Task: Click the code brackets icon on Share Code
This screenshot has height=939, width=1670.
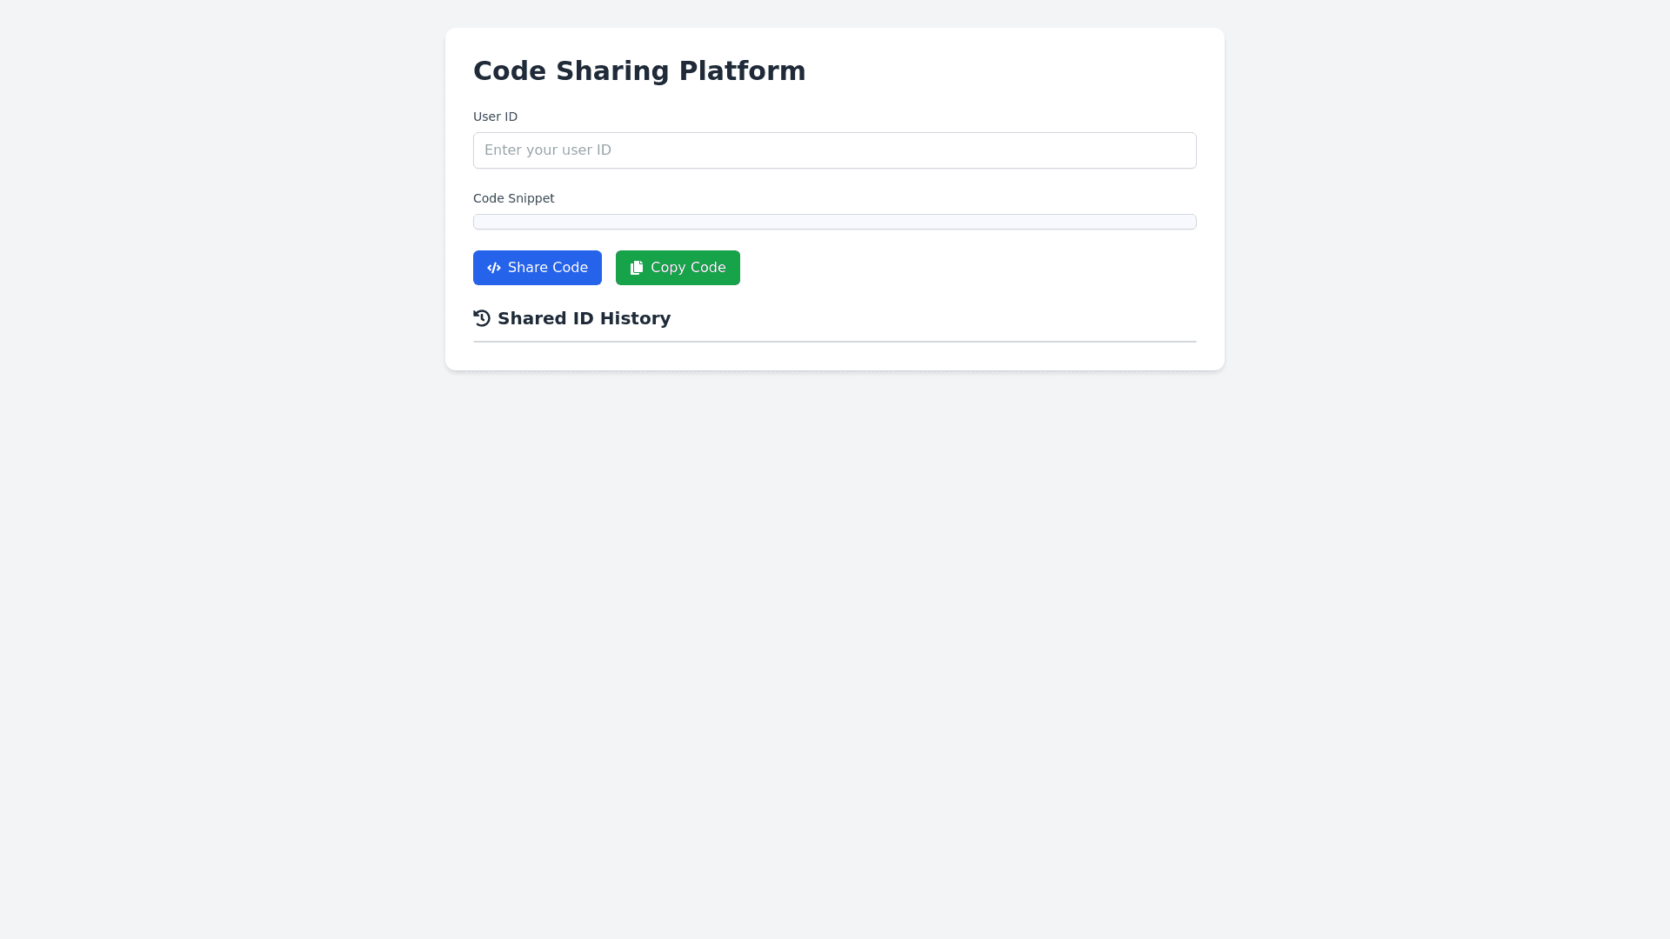Action: [494, 268]
